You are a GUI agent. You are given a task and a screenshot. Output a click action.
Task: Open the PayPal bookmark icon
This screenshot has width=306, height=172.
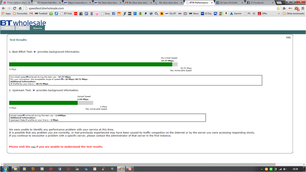click(146, 13)
